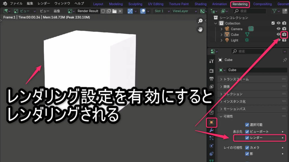Open the レンダー menu
Screen dimensions: 289x162
pos(44,3)
